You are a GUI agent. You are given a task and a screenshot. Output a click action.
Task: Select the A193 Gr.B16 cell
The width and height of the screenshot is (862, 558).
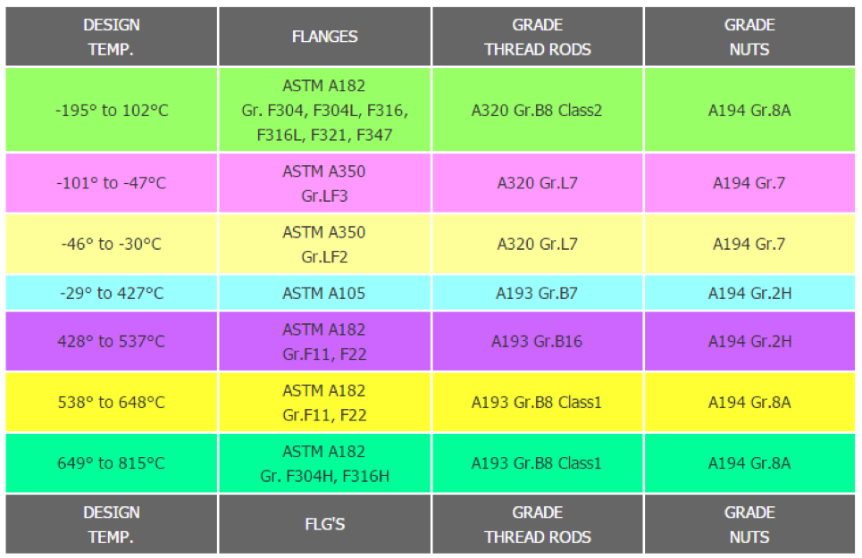(538, 341)
